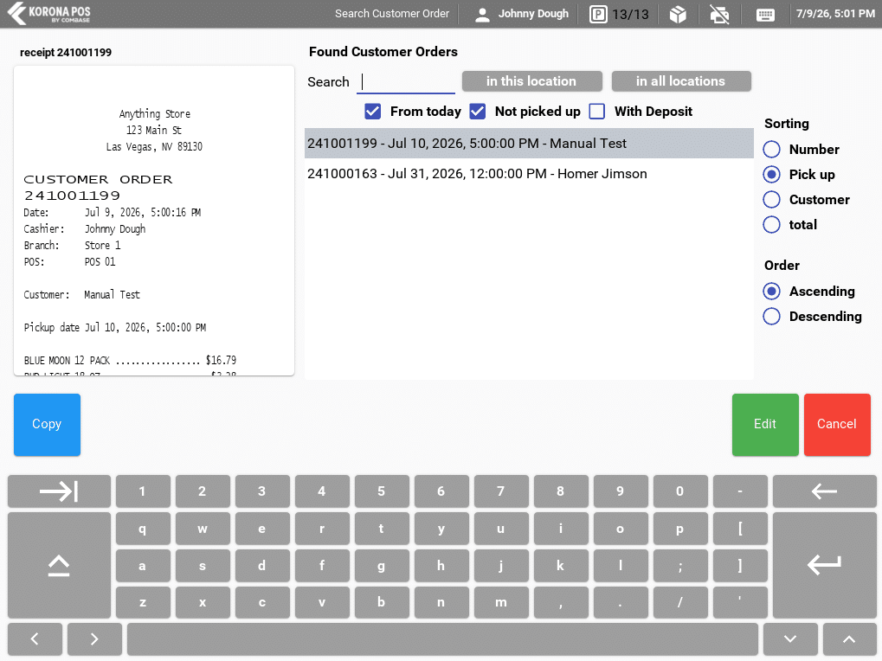Tap the Shift key on on-screen keyboard

[x=59, y=566]
